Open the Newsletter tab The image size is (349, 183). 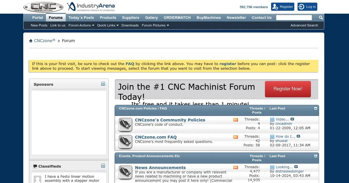pos(236,18)
